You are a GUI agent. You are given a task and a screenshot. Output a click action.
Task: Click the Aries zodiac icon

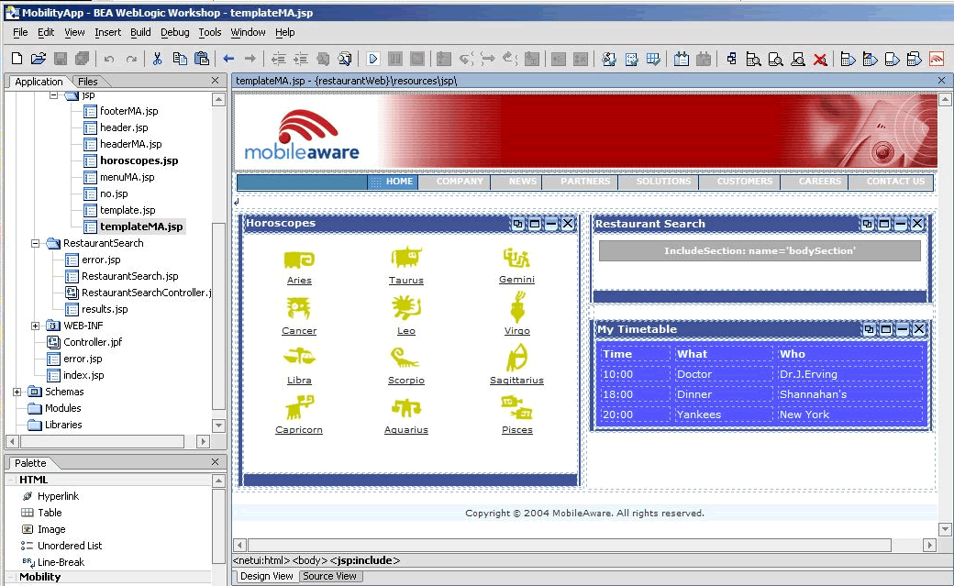299,260
